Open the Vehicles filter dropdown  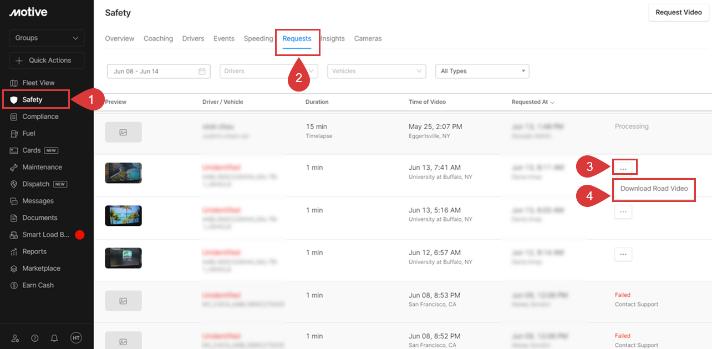[377, 71]
